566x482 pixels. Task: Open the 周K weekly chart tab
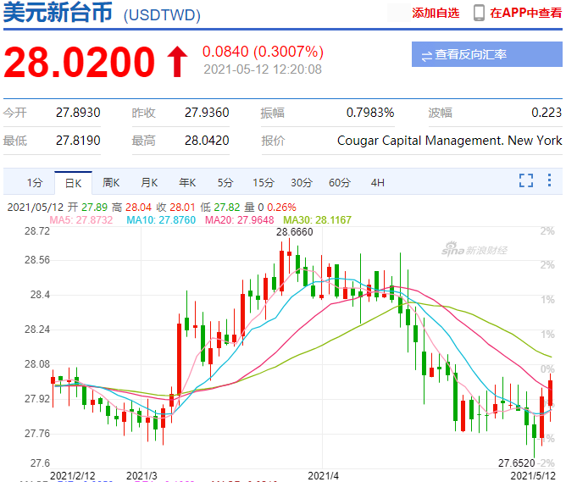(111, 182)
